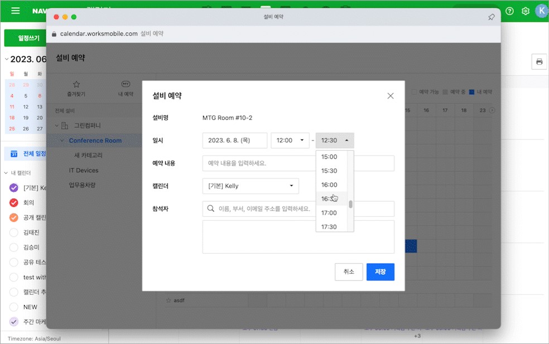549x344 pixels.
Task: Select date 26 in the mini calendar
Action: 26,129
